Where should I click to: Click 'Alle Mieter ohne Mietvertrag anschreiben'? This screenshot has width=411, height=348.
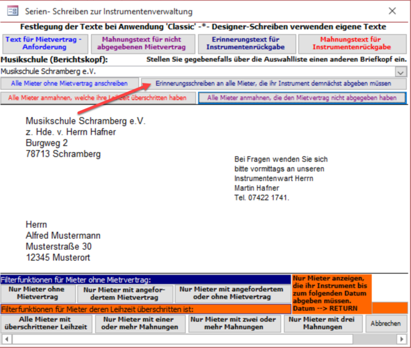click(x=69, y=84)
